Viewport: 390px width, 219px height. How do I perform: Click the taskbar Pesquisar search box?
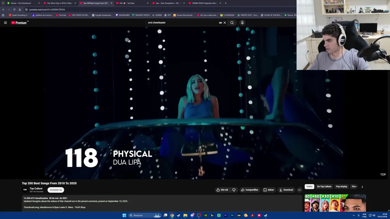(145, 215)
